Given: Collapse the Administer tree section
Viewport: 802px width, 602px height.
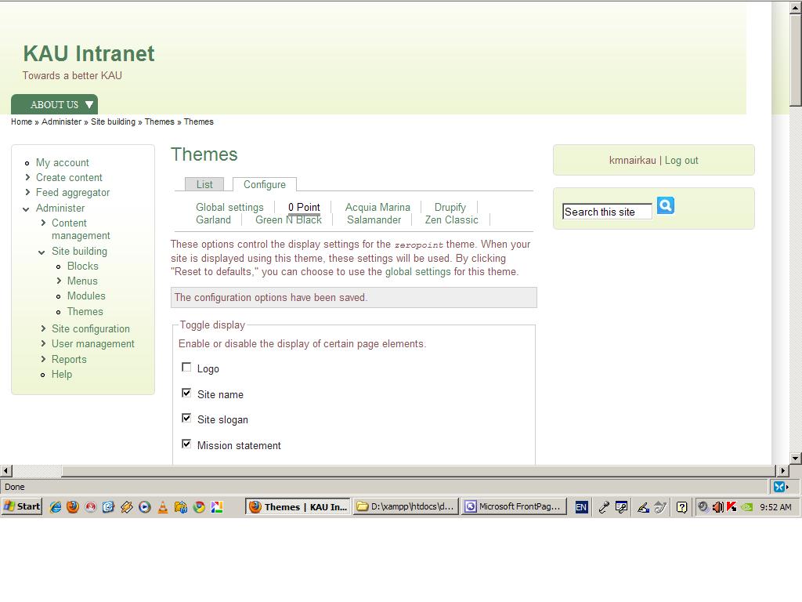Looking at the screenshot, I should point(27,208).
